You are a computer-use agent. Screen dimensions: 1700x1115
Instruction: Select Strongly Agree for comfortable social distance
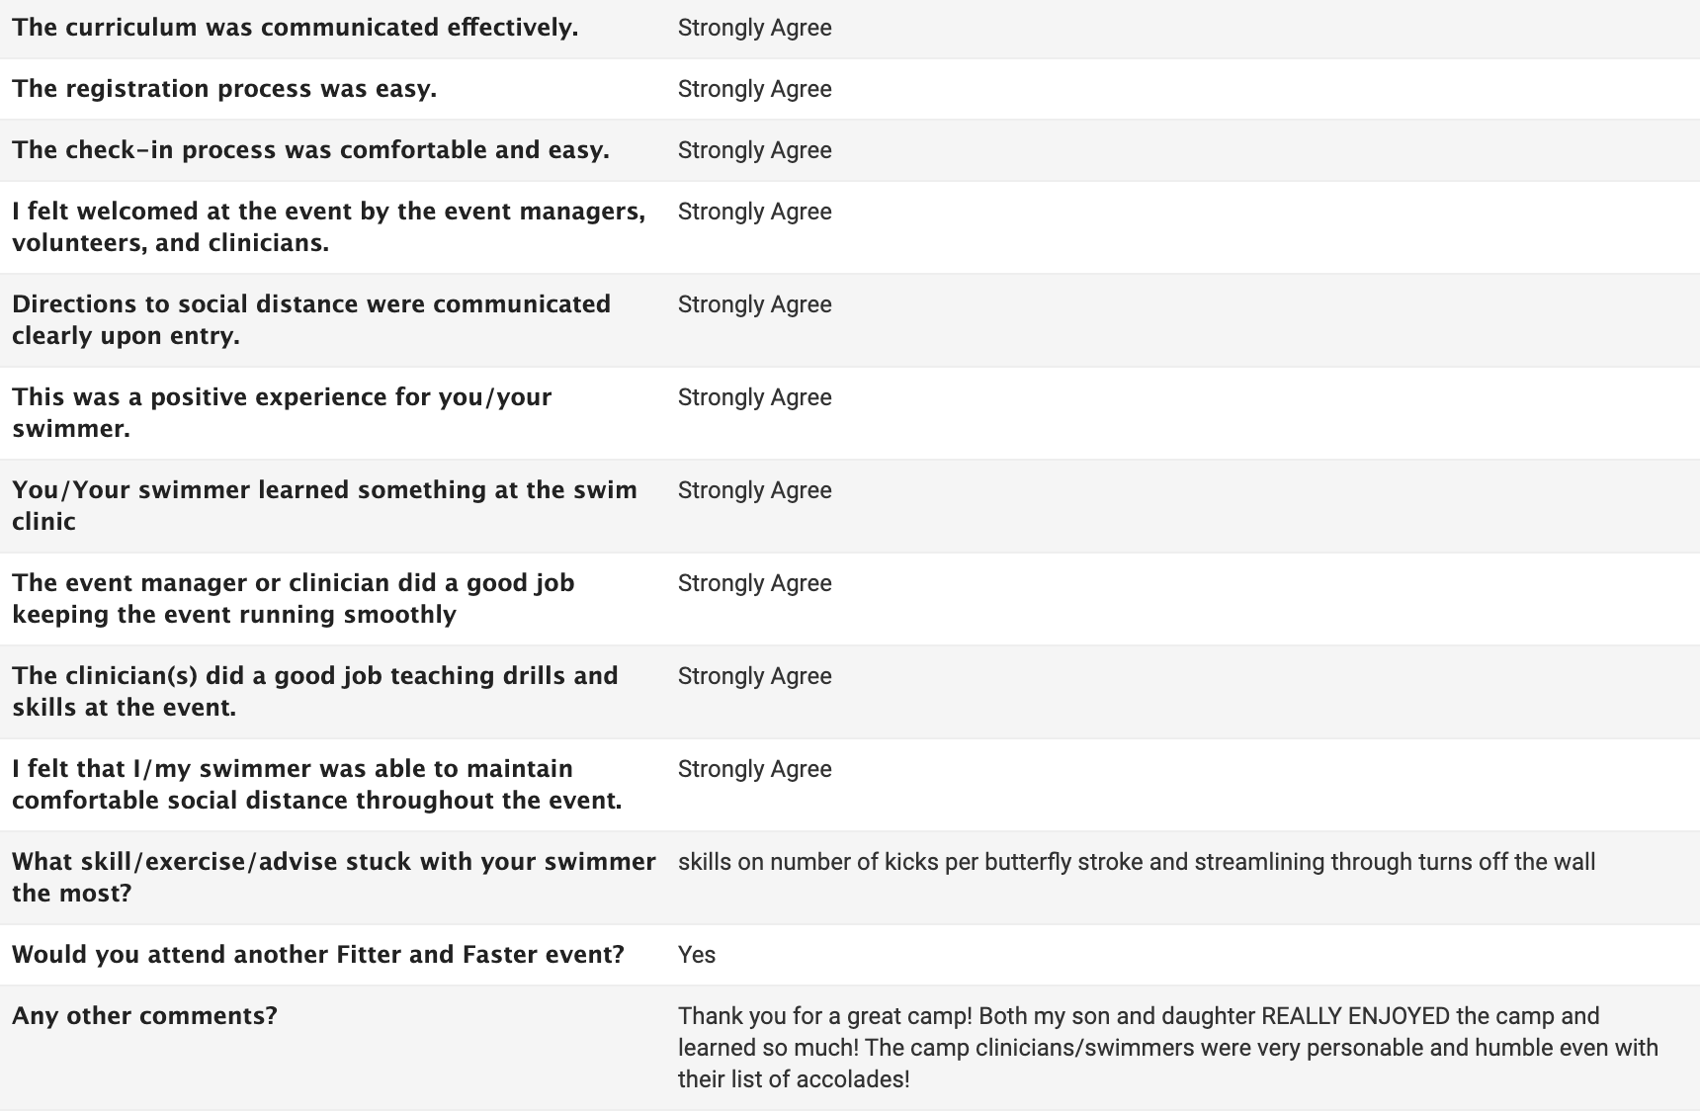[x=754, y=769]
